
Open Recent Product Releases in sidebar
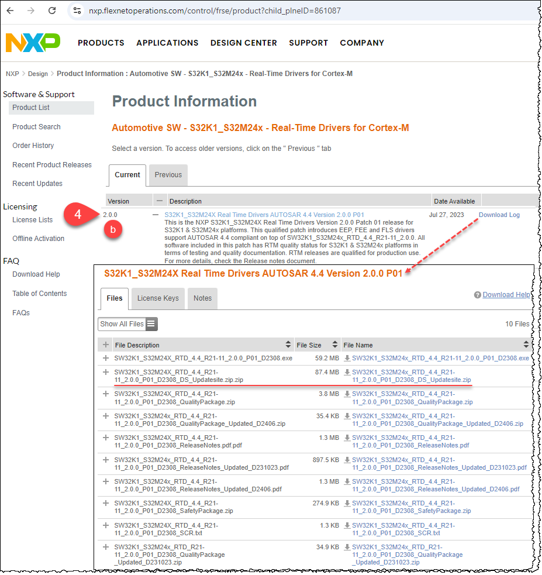click(52, 165)
